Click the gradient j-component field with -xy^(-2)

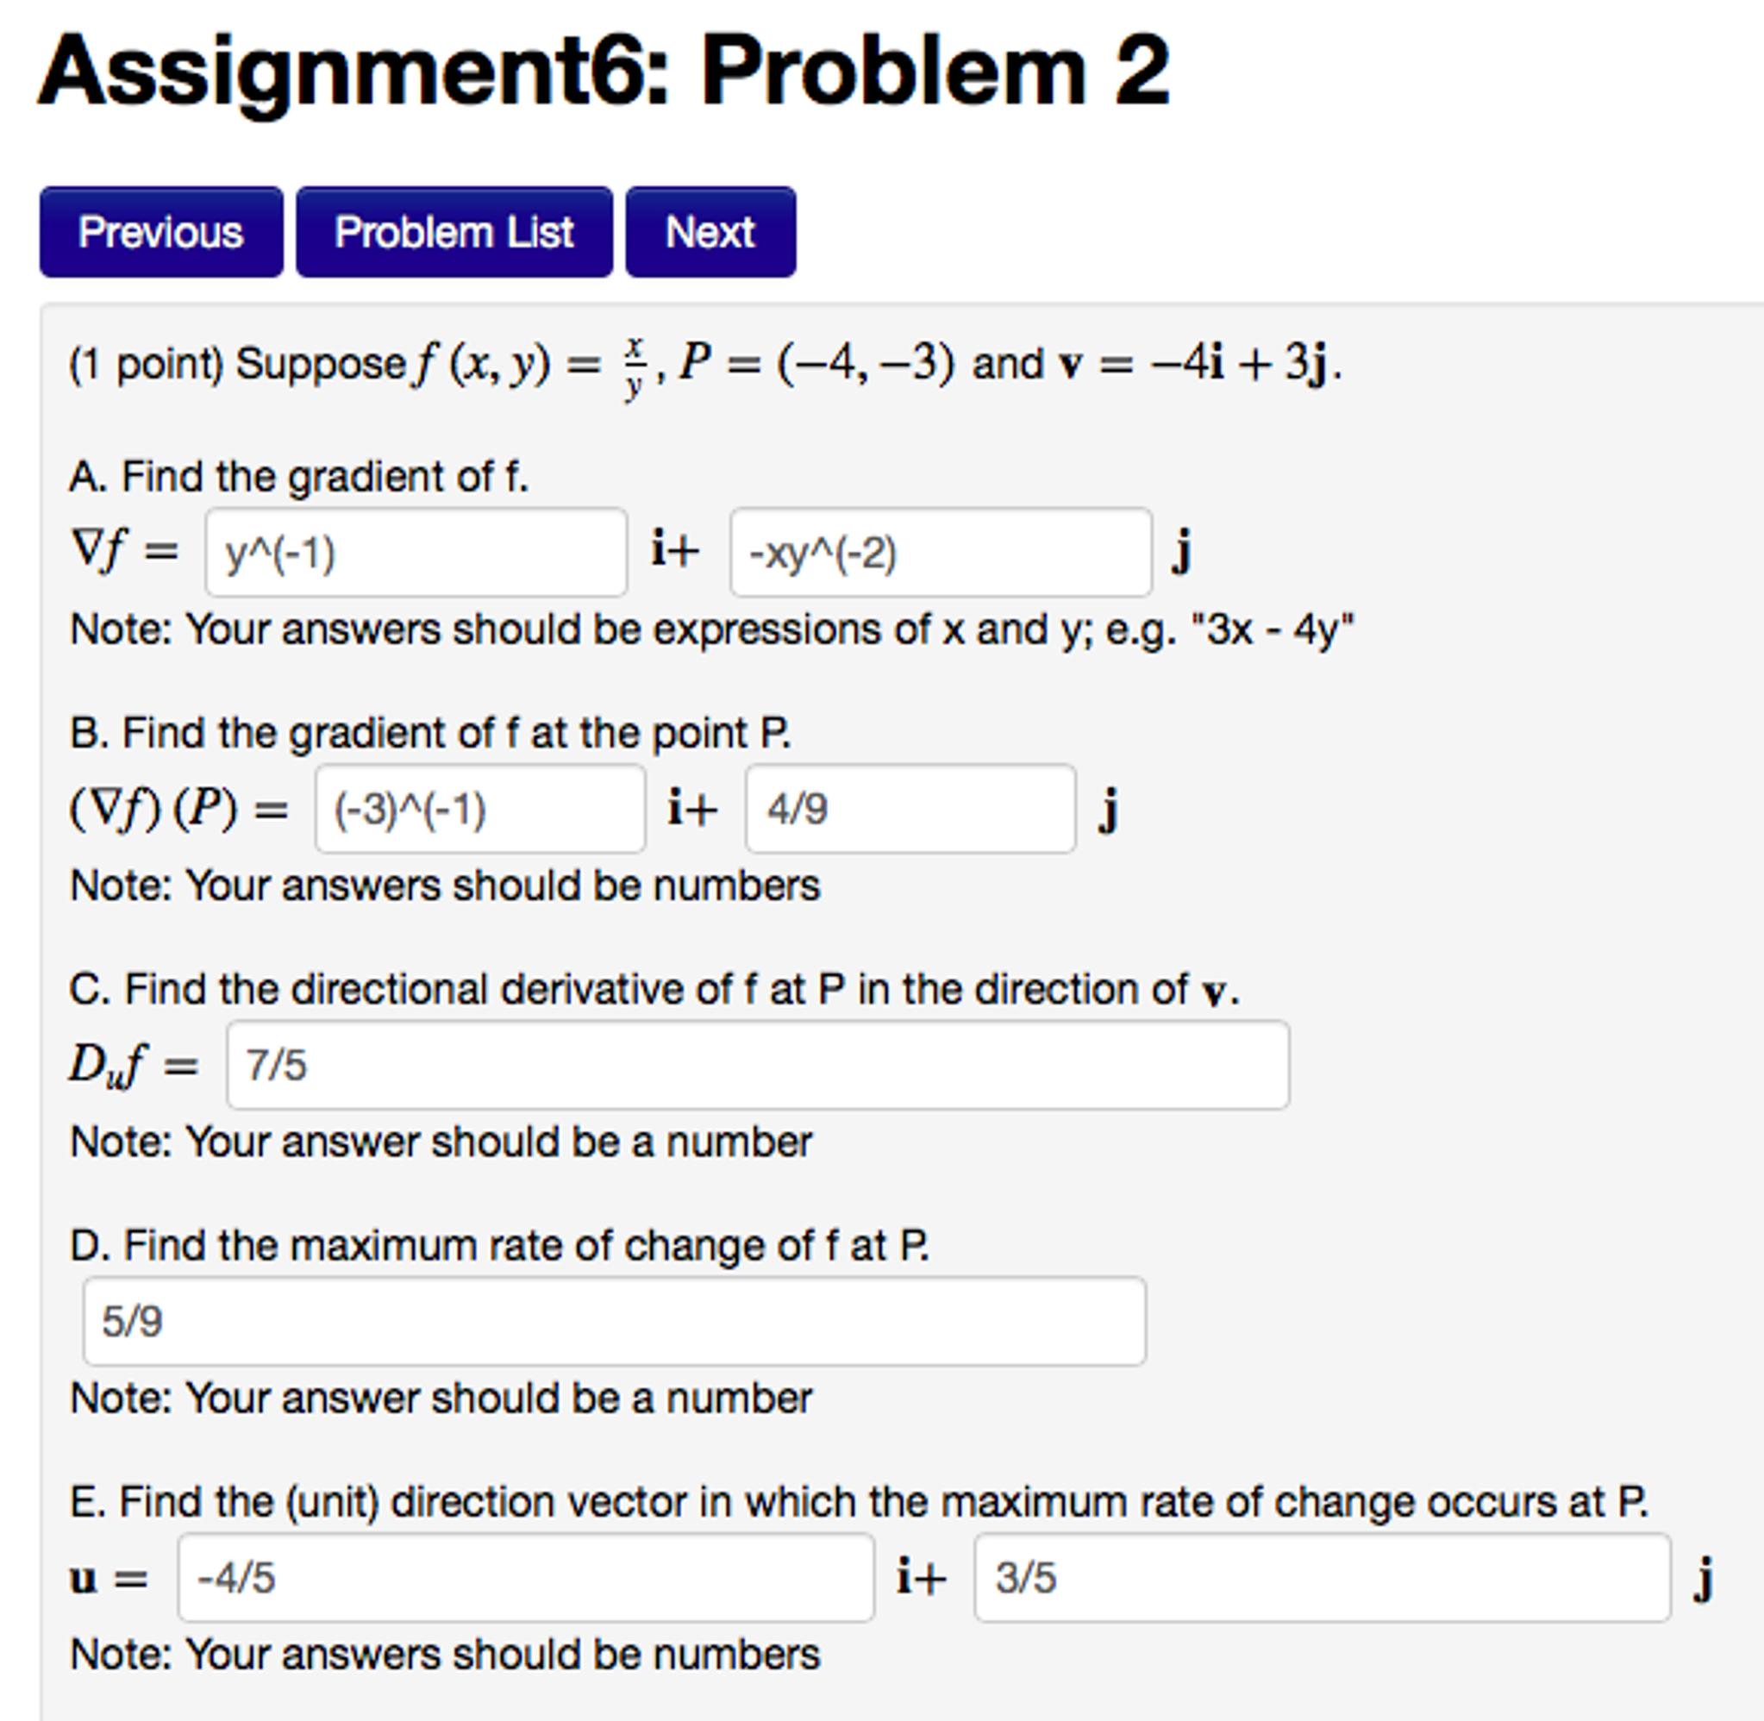(x=940, y=553)
